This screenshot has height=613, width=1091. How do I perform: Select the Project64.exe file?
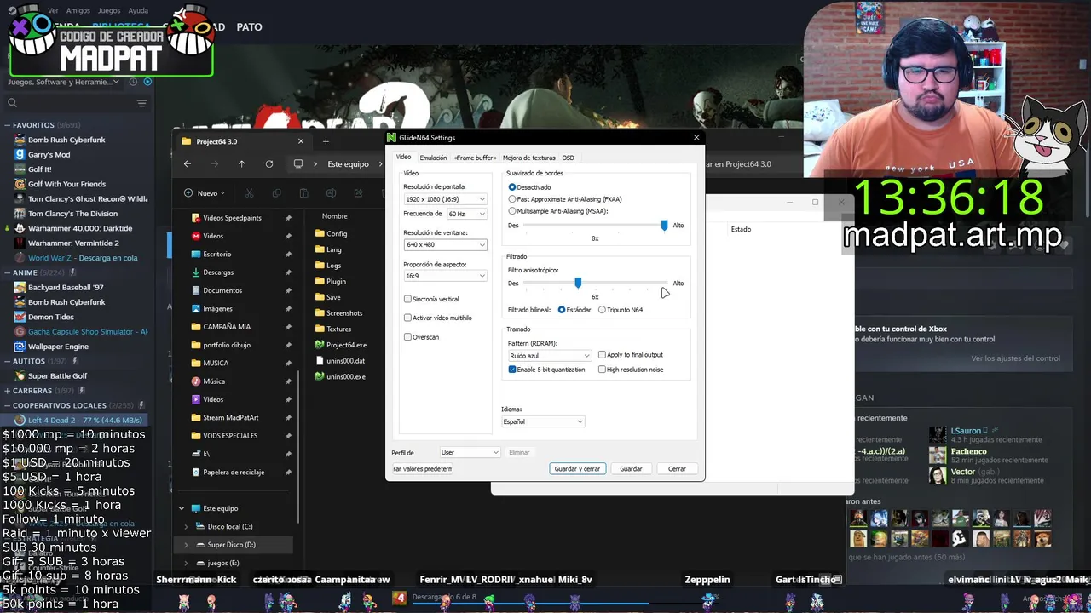click(x=341, y=345)
